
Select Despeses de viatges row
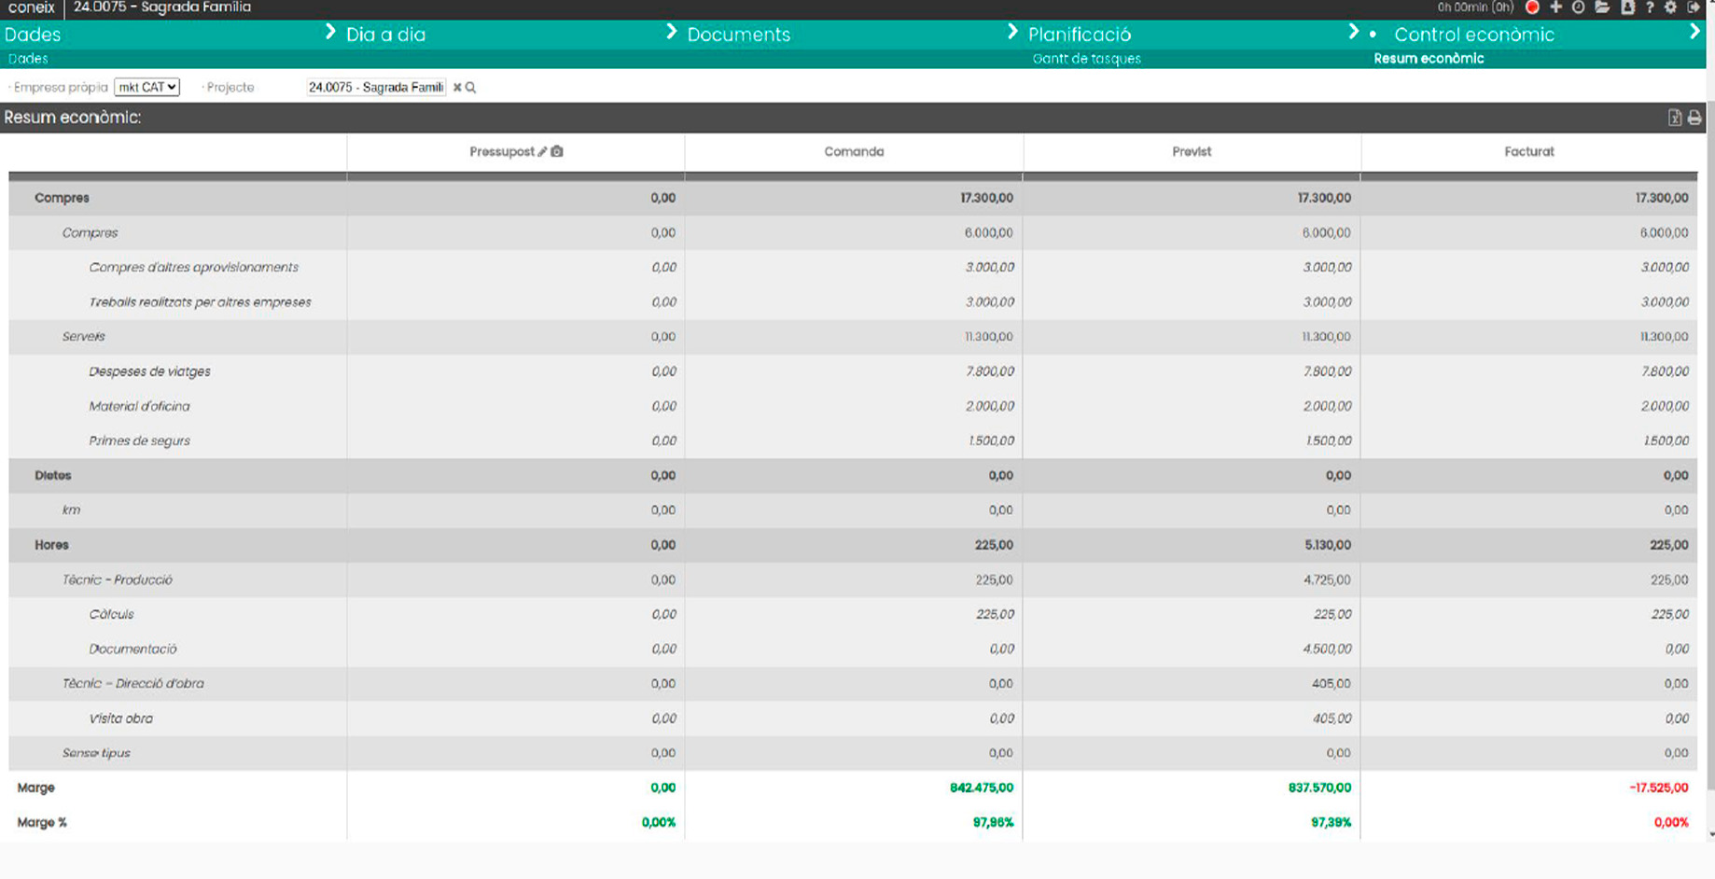(x=149, y=371)
